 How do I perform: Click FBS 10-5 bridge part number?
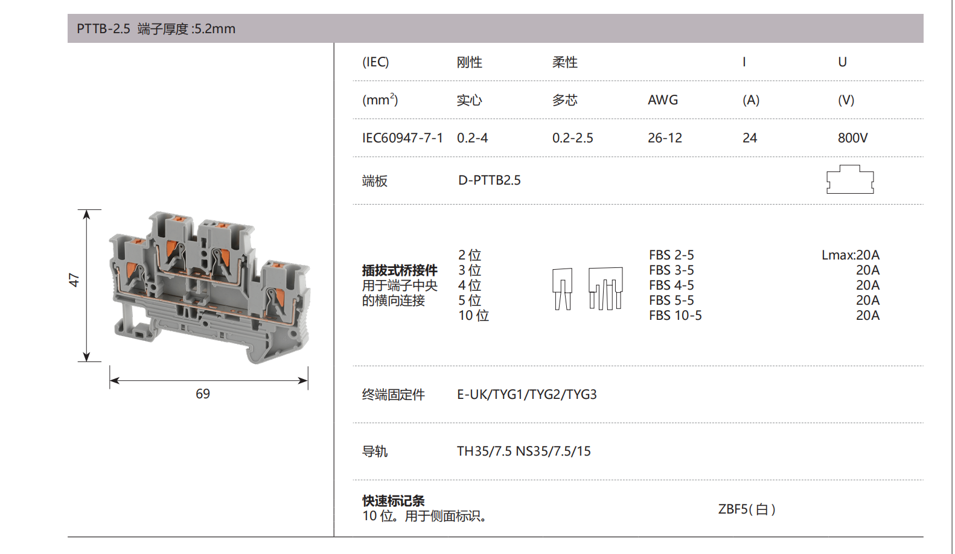(675, 316)
